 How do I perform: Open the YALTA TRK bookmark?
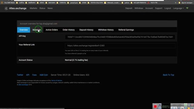point(153,3)
